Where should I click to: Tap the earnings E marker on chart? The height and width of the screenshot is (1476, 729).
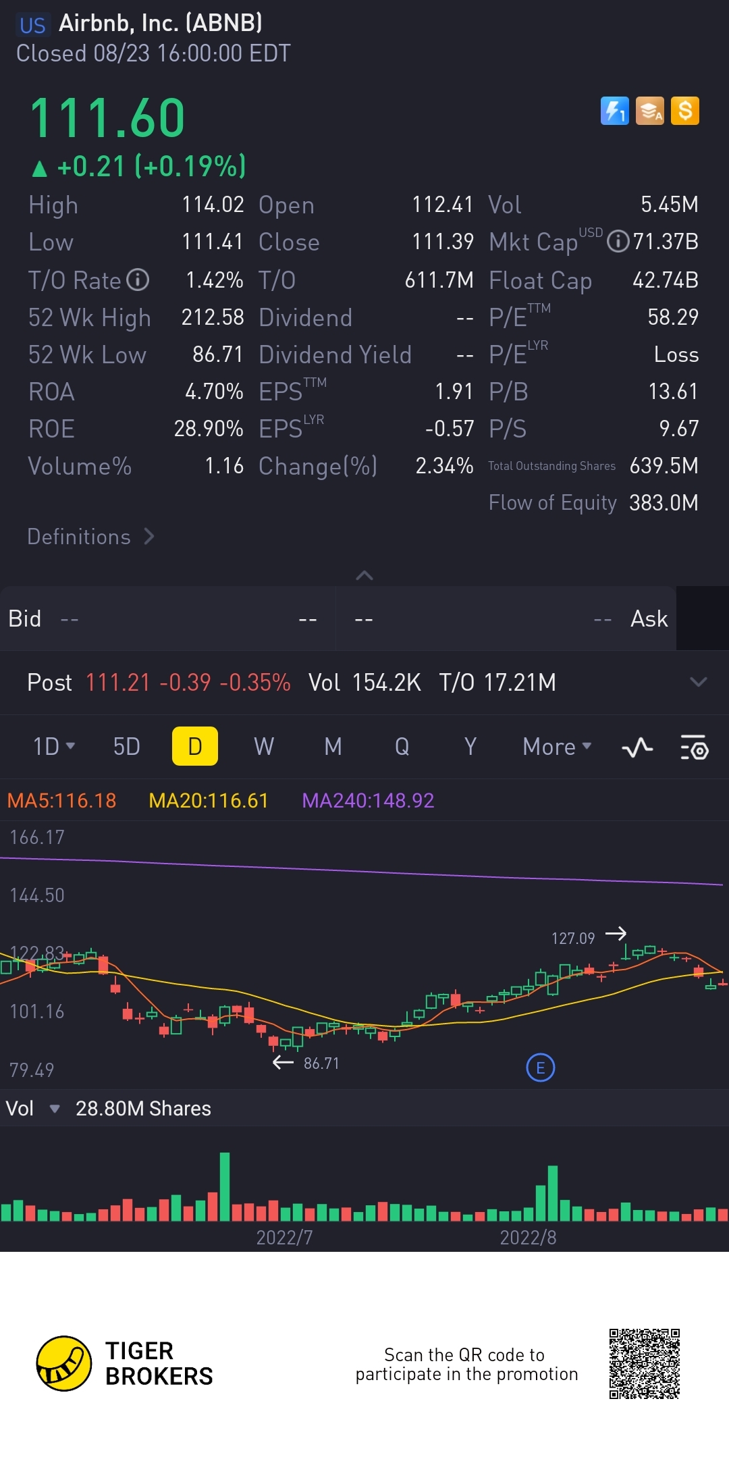[x=540, y=1068]
